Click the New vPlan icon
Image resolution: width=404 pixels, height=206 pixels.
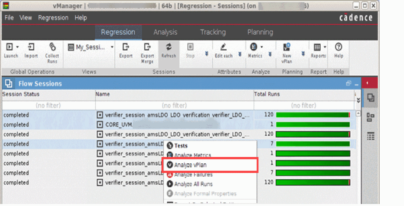tap(287, 47)
